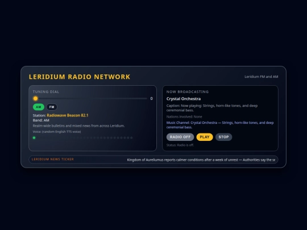Click the Leridium FM and AM subtitle
Viewport: 307px width, 230px height.
click(262, 77)
